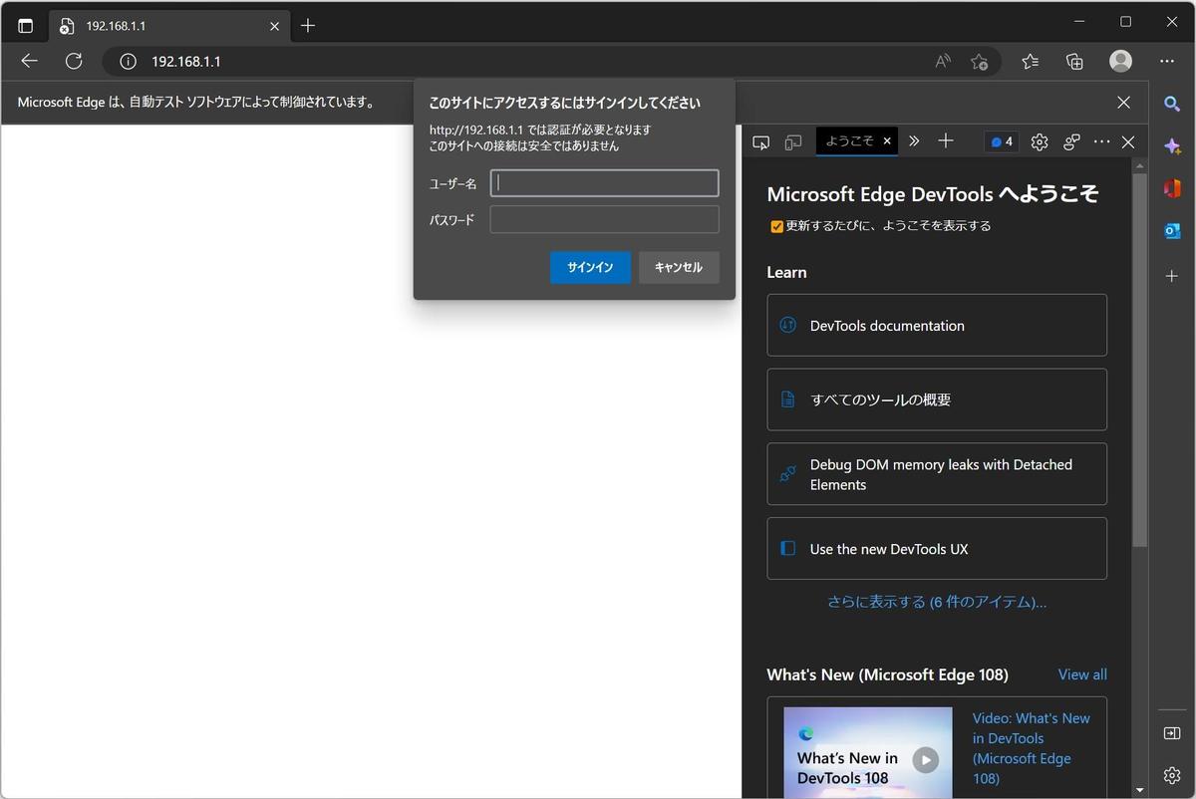
Task: Open DevTools feedback icon
Action: tap(1071, 142)
